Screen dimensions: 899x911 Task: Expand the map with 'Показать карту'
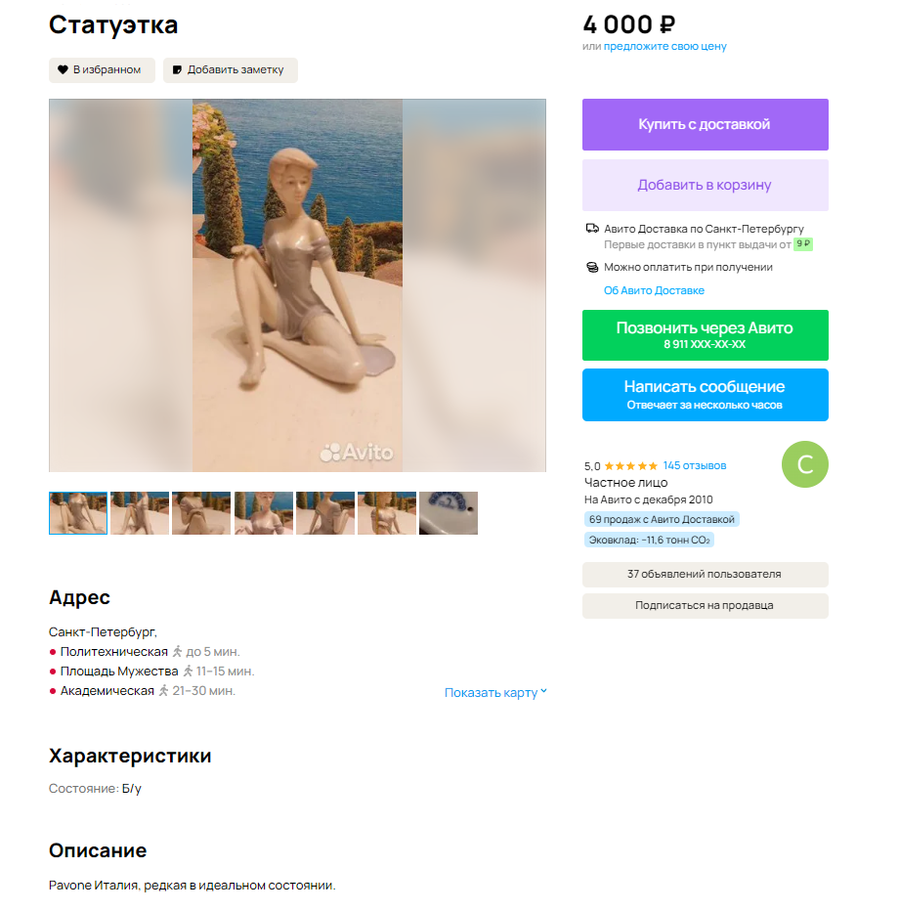[x=495, y=693]
